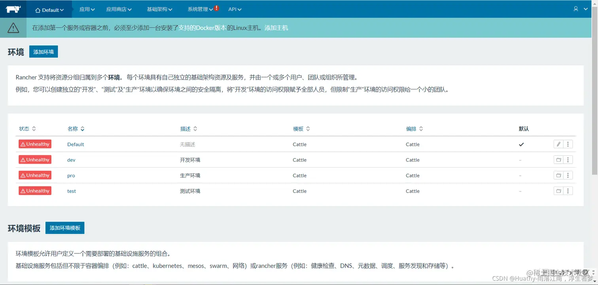Click the 添加主机 link
This screenshot has width=598, height=285.
point(276,28)
